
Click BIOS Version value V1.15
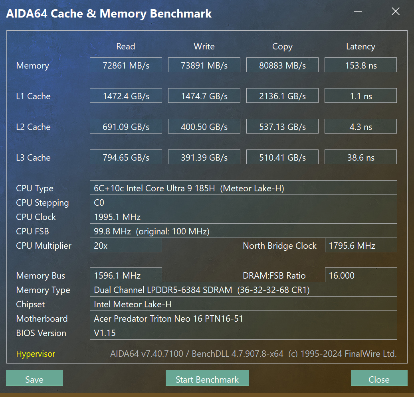(x=244, y=332)
